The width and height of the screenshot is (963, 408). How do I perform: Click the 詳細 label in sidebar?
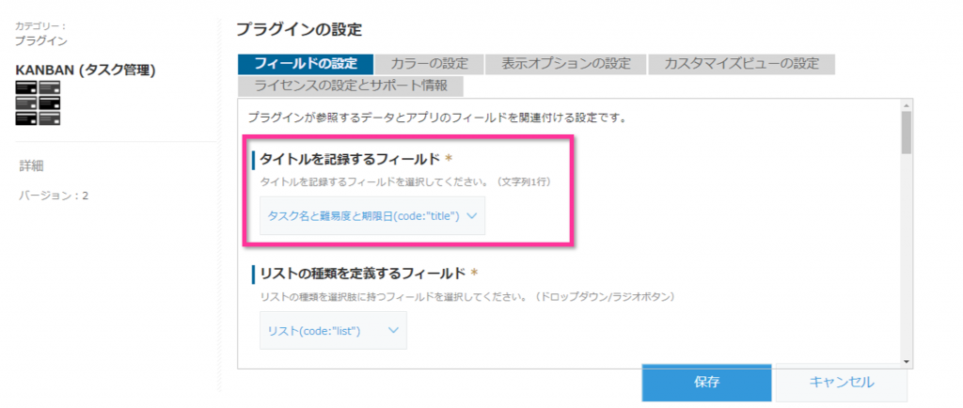tap(31, 165)
